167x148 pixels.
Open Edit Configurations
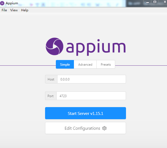click(86, 128)
